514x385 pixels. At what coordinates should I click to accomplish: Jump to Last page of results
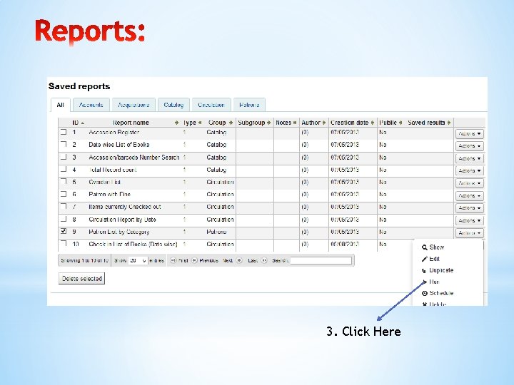pos(258,261)
